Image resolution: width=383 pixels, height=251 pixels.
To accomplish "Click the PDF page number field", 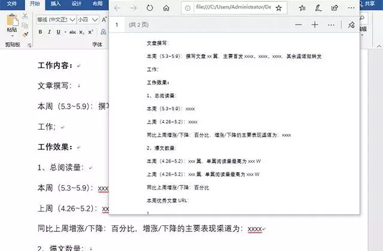I will 117,25.
